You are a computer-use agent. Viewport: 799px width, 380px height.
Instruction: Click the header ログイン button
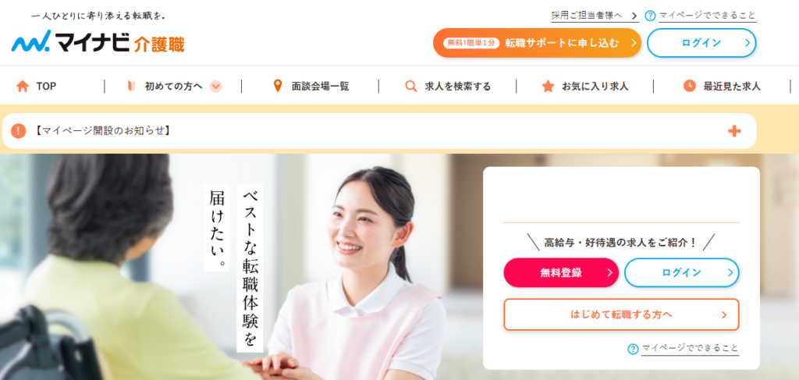(x=701, y=43)
